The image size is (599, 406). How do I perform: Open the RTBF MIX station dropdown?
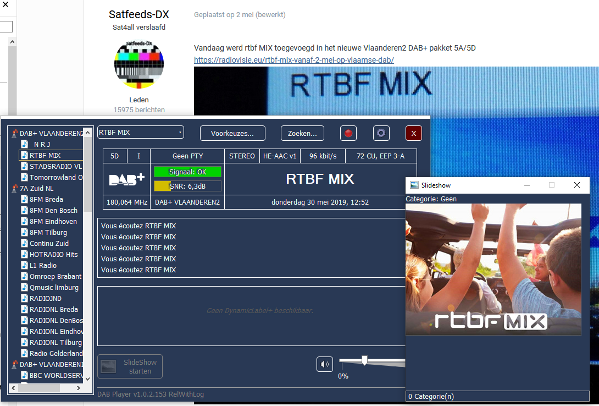(x=141, y=132)
